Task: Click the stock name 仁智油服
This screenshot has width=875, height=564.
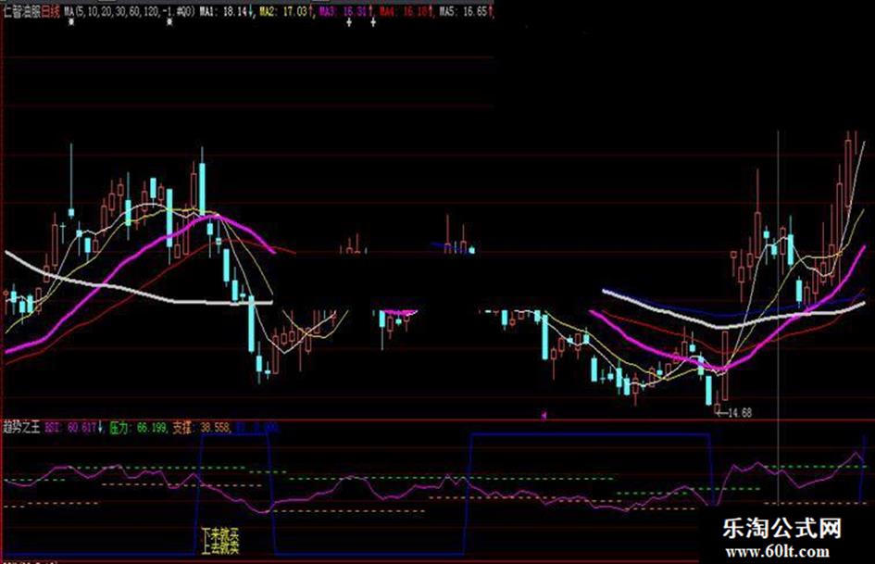Action: pos(23,11)
